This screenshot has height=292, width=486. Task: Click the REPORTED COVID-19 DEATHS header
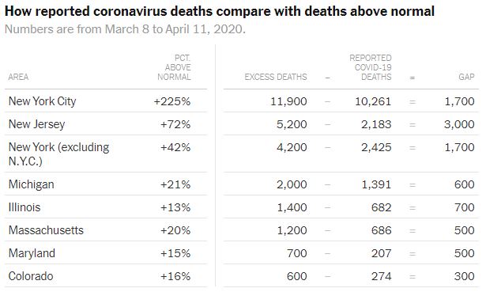(x=371, y=67)
